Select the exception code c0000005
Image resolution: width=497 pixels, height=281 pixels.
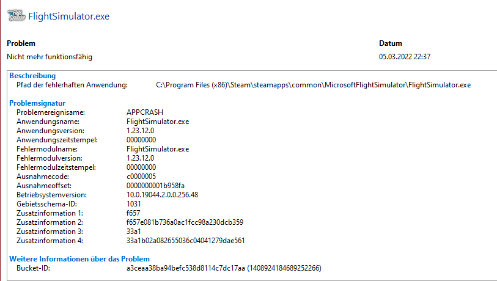coord(141,177)
